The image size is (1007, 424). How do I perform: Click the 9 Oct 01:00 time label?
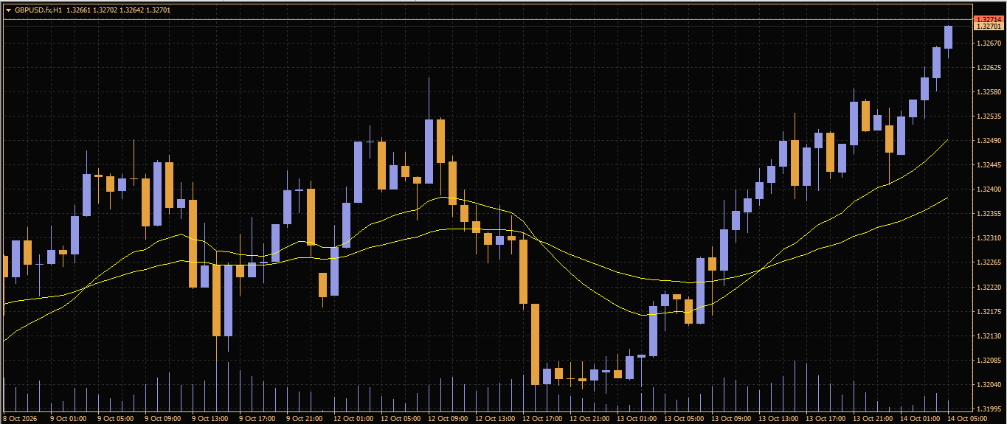point(68,419)
